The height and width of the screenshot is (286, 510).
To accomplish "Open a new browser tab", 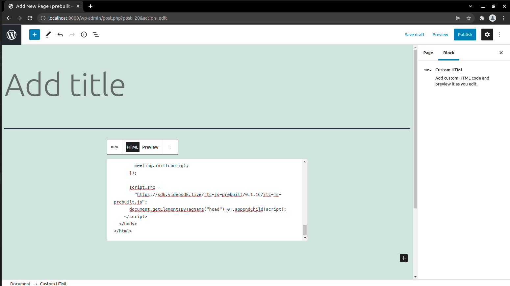I will 90,6.
